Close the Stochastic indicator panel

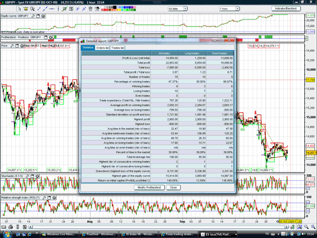click(37, 176)
